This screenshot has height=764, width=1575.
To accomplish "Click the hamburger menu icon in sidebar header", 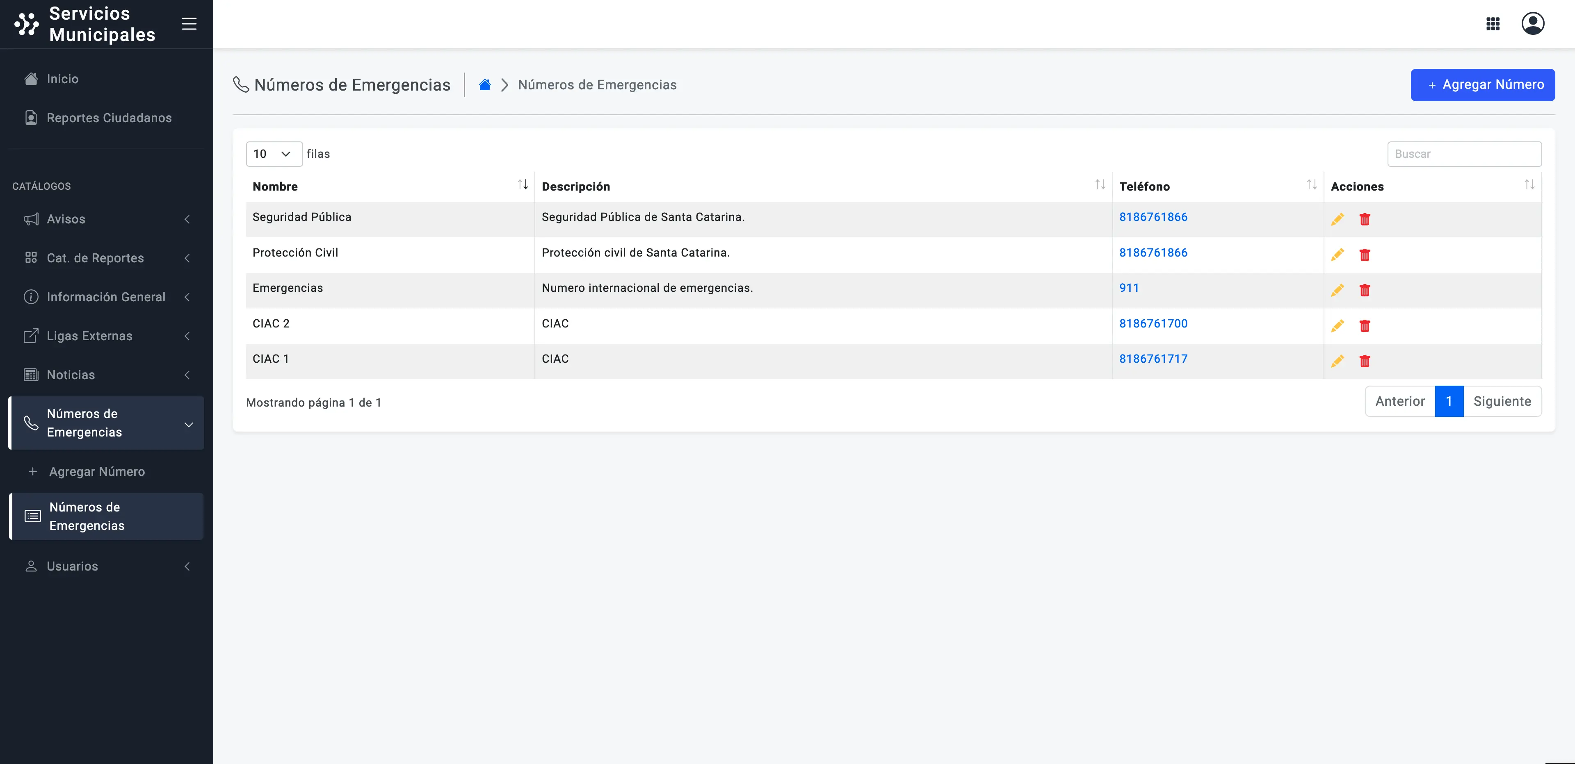I will [189, 24].
